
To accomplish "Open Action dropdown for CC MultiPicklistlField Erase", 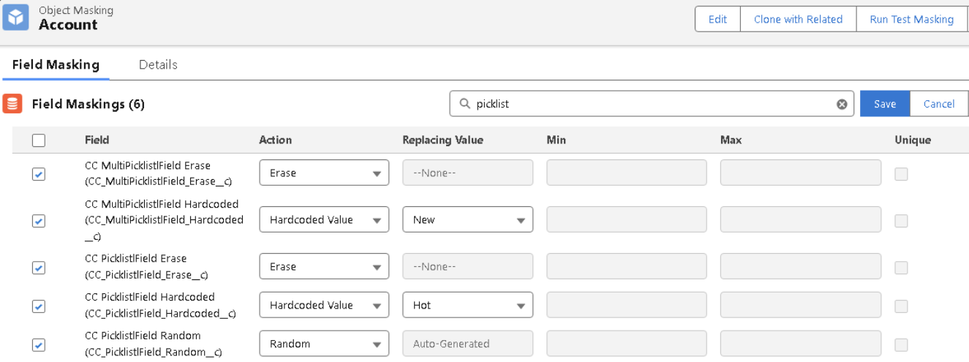I will 324,173.
